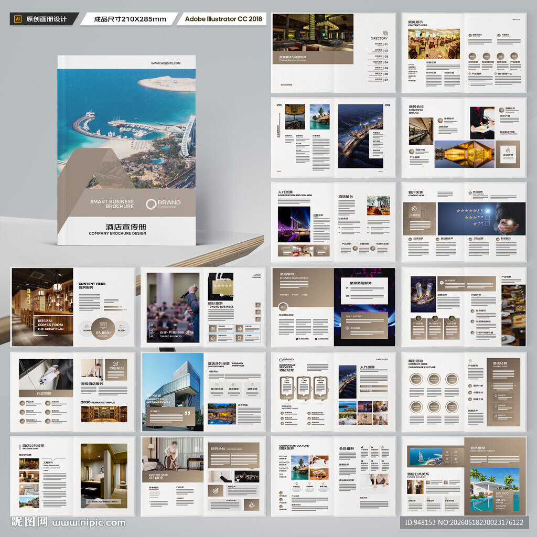Click the 昵图网 watermark logo
Viewport: 537px width, 537px height.
click(29, 522)
